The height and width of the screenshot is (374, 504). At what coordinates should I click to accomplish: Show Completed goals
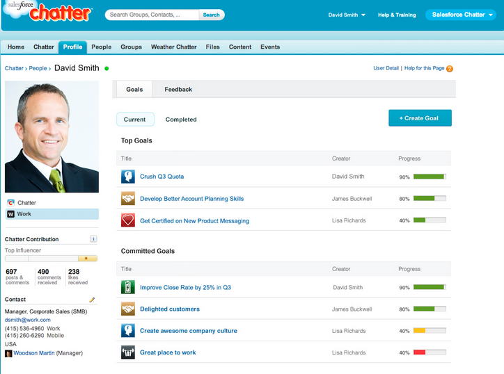(181, 120)
